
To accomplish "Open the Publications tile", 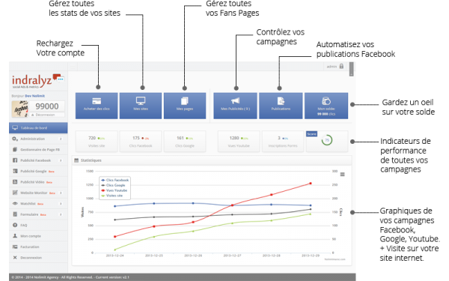I will pyautogui.click(x=281, y=106).
